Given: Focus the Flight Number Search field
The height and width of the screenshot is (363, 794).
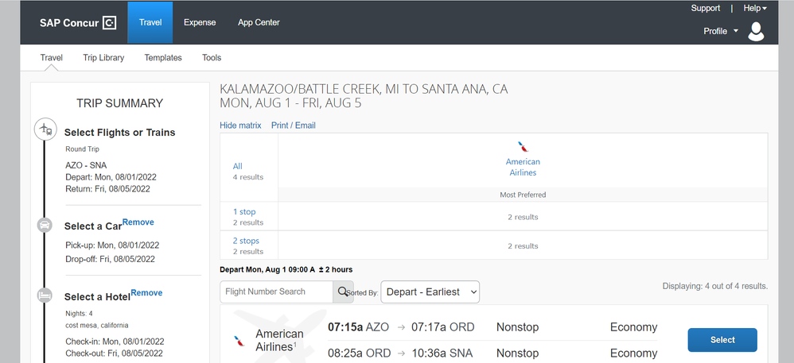Looking at the screenshot, I should point(277,292).
